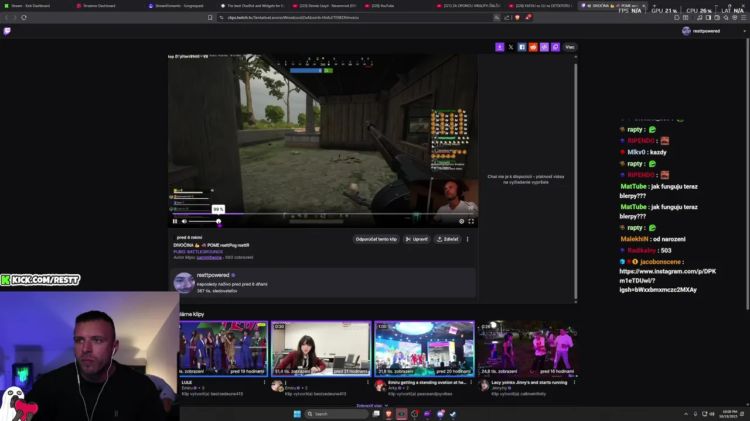The width and height of the screenshot is (750, 421).
Task: Show hidden system tray icons
Action: click(x=686, y=414)
